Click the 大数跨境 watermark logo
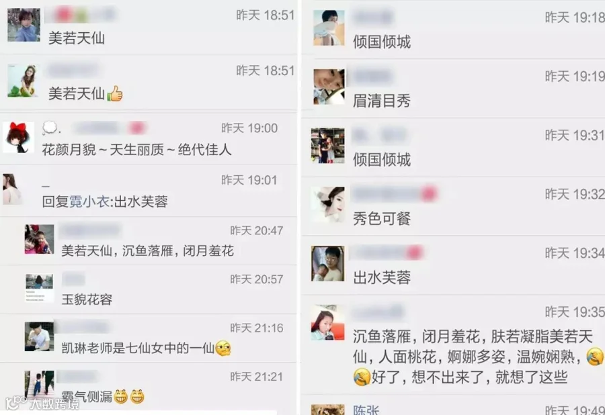The width and height of the screenshot is (605, 415). (x=42, y=404)
